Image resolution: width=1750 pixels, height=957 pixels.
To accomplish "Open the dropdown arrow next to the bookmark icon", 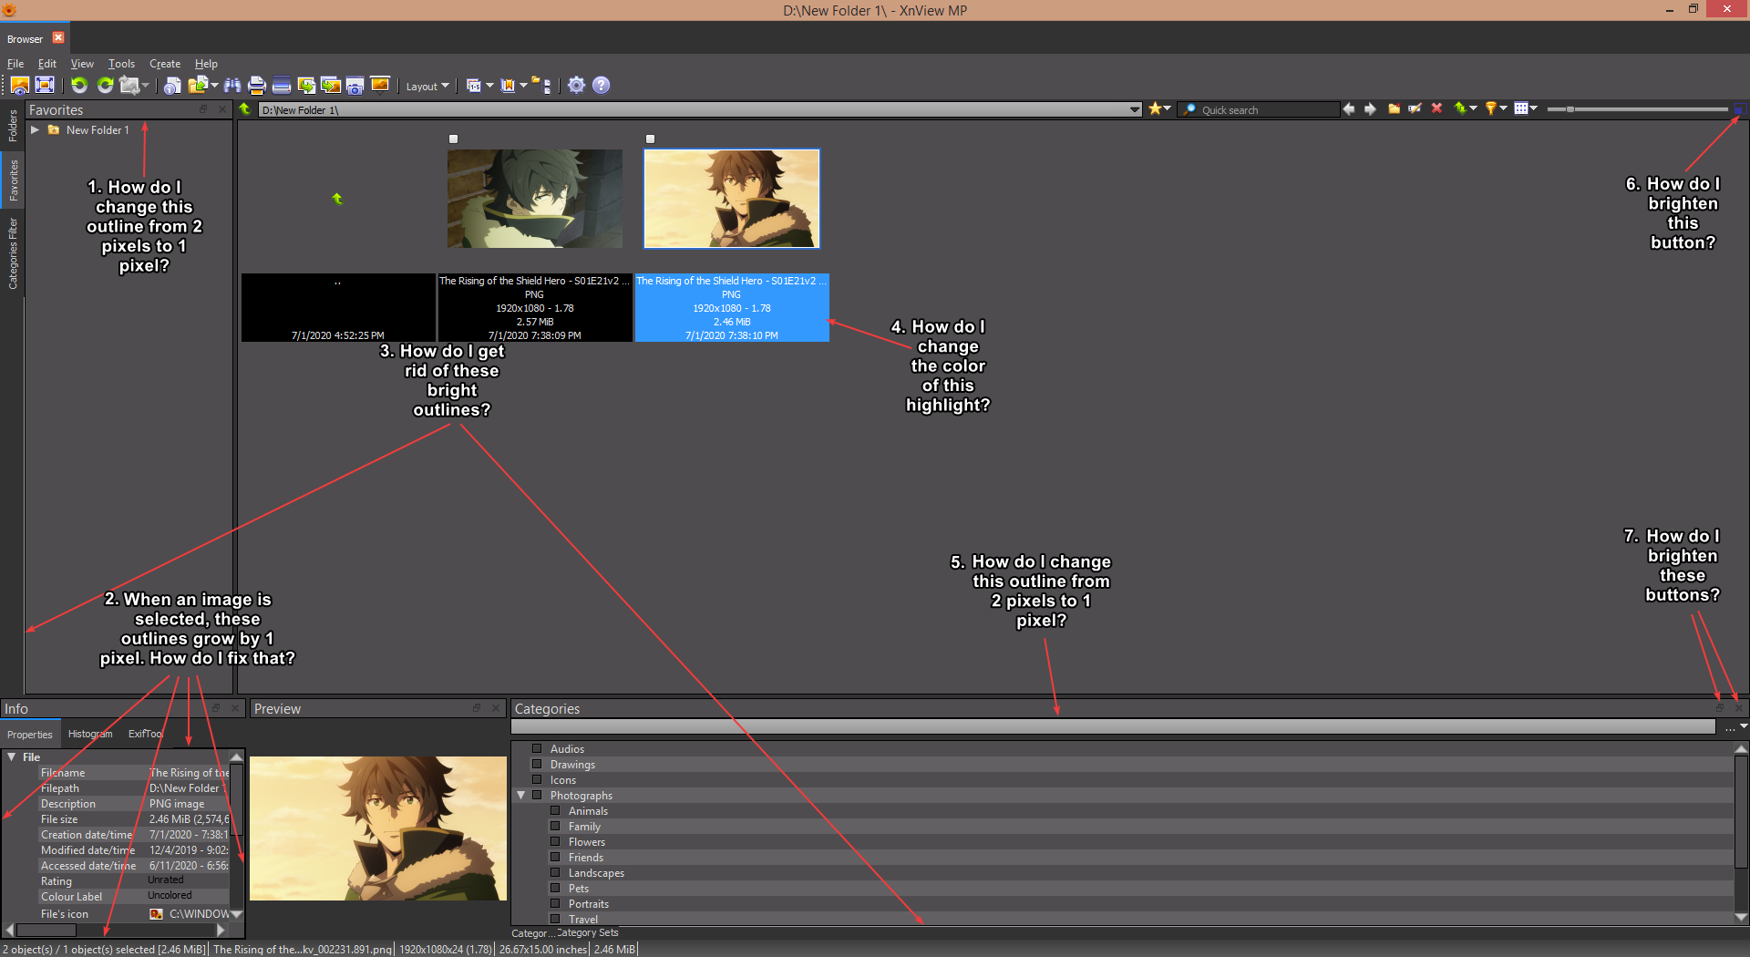I will pyautogui.click(x=523, y=86).
